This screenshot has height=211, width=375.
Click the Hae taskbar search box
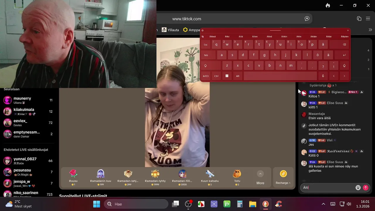coord(136,204)
